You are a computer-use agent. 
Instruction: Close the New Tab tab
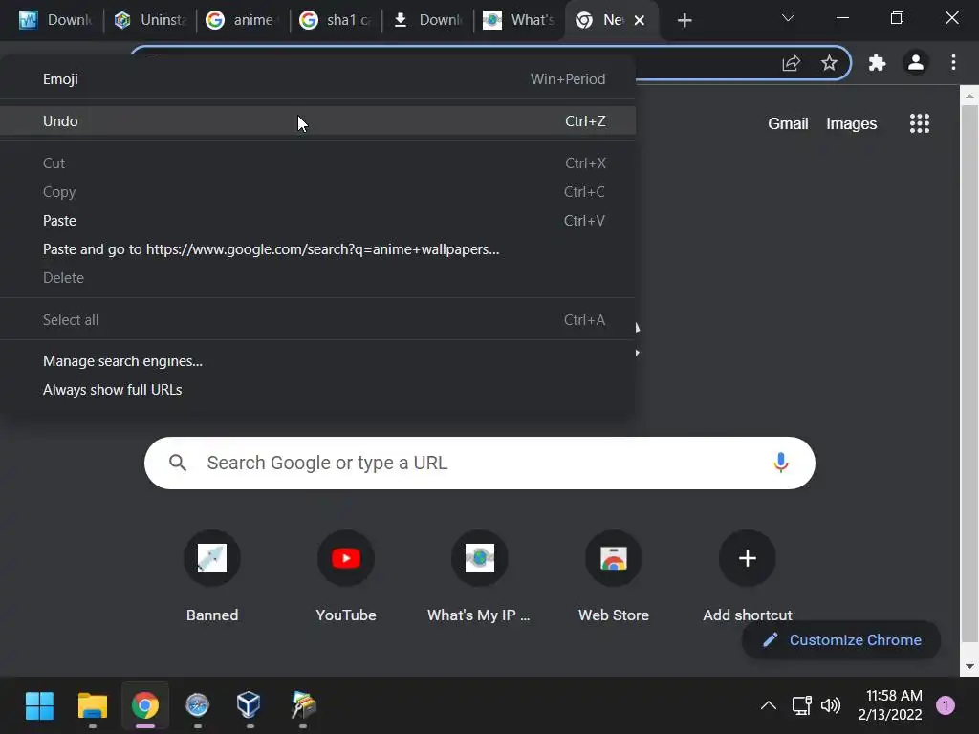[640, 21]
